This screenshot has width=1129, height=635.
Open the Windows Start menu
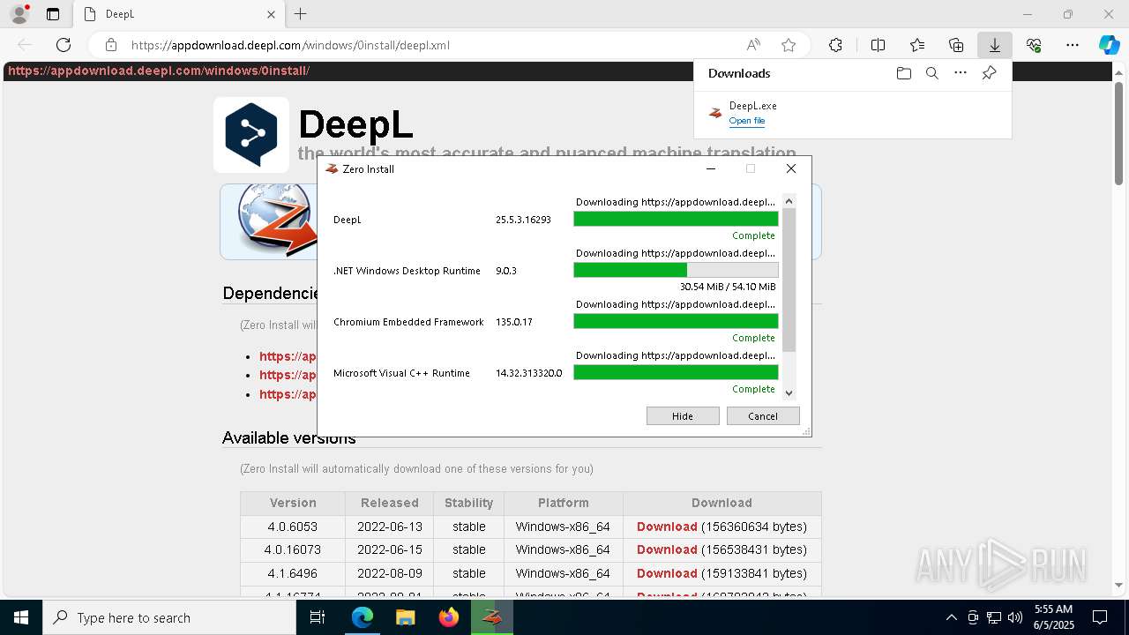point(21,617)
